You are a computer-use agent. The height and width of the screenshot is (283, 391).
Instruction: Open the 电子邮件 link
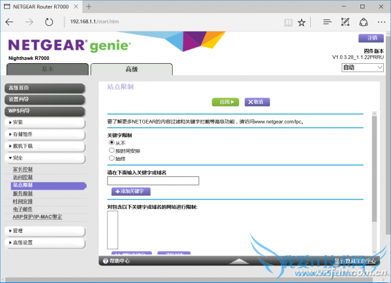coord(23,209)
